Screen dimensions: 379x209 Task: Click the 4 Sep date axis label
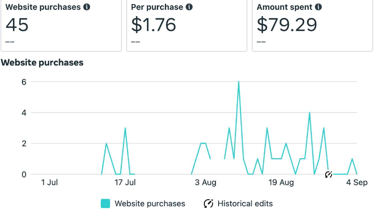tap(357, 183)
